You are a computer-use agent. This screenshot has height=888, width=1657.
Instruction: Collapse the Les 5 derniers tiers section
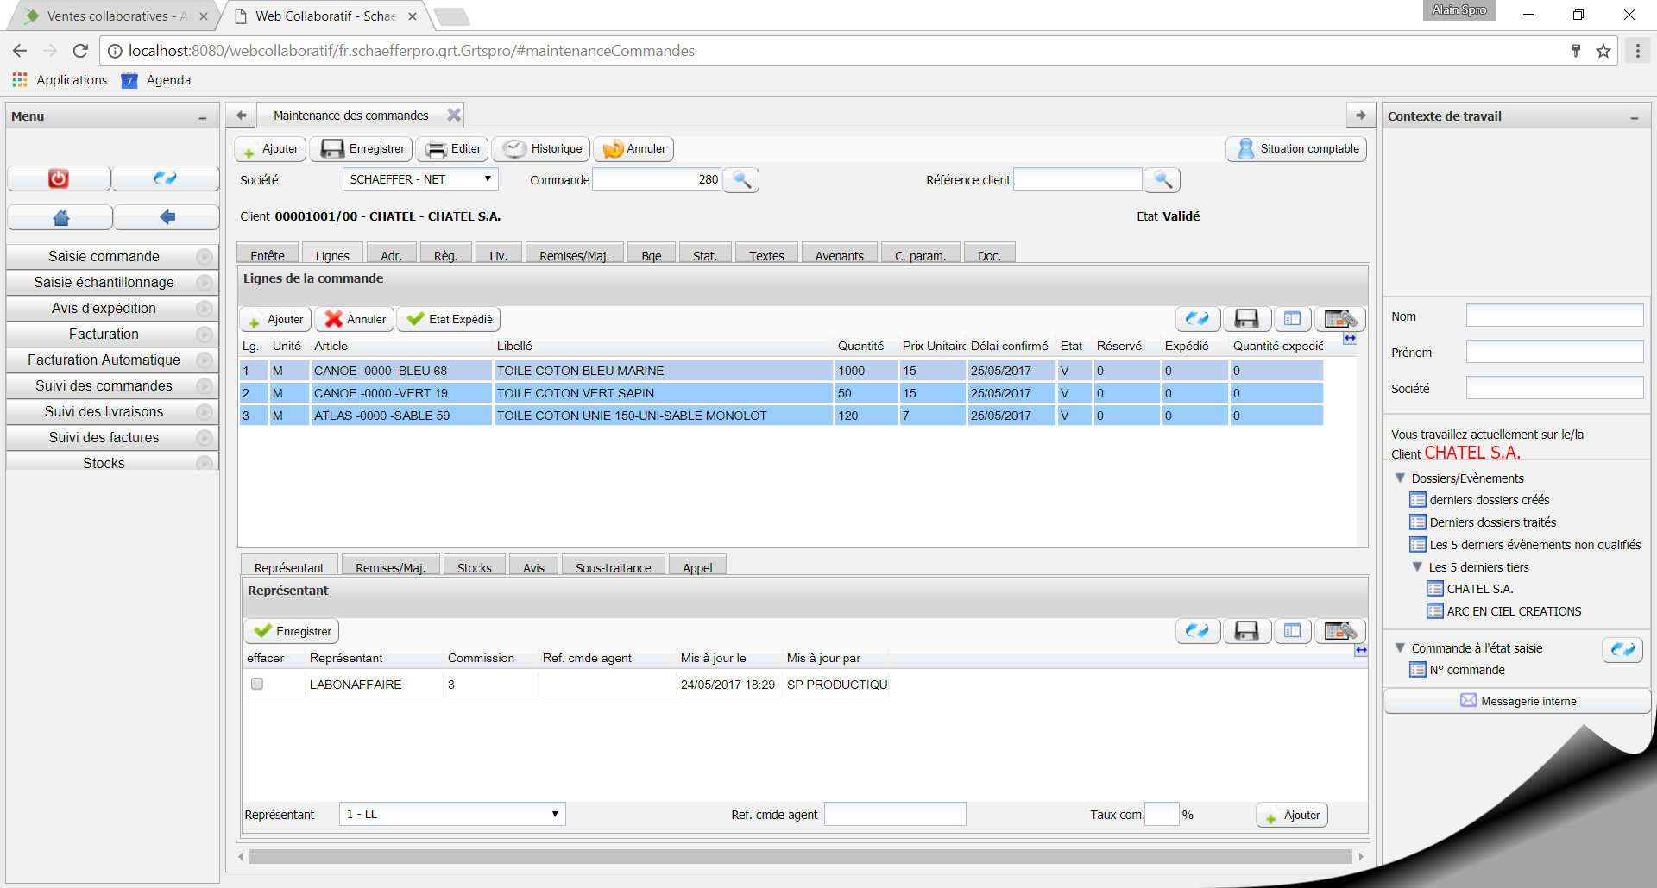click(x=1418, y=567)
